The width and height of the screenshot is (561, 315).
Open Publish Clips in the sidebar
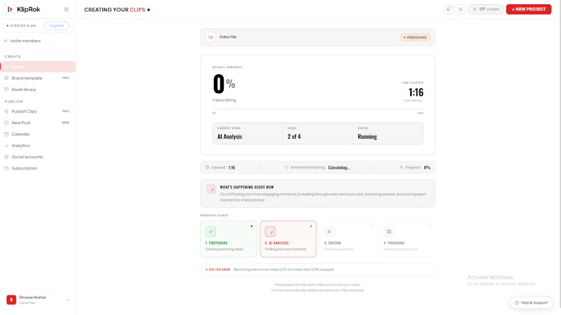click(38, 111)
